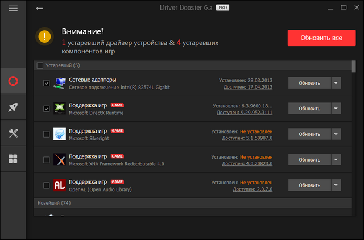The width and height of the screenshot is (364, 240).
Task: Click GAME badge on Silverlight row
Action: pos(117,131)
